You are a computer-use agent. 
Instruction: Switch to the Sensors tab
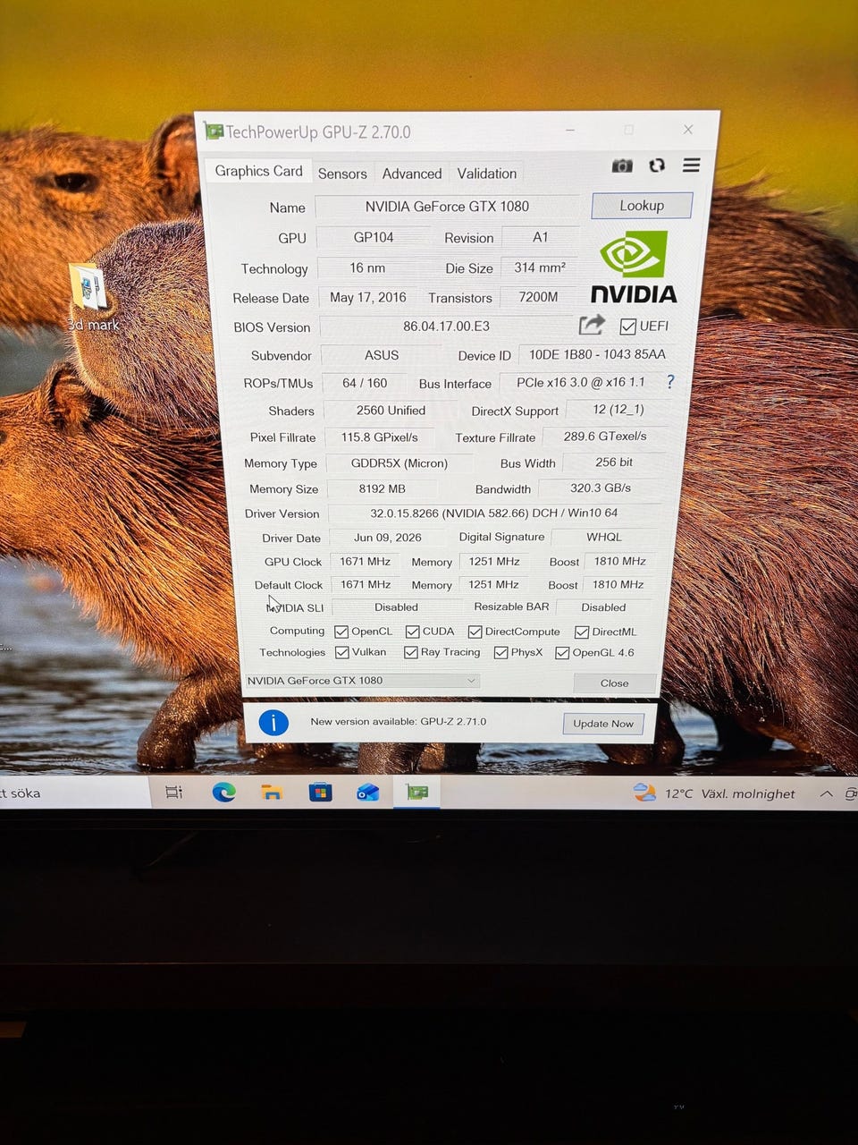click(342, 174)
